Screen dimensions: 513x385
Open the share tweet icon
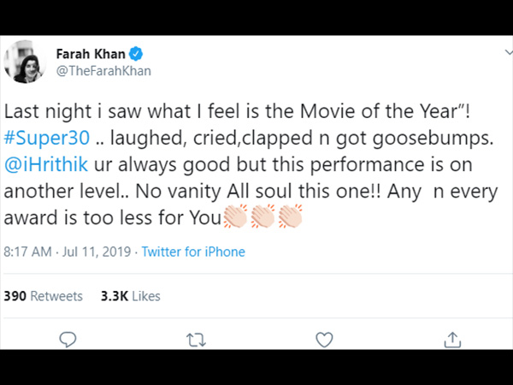pos(452,340)
